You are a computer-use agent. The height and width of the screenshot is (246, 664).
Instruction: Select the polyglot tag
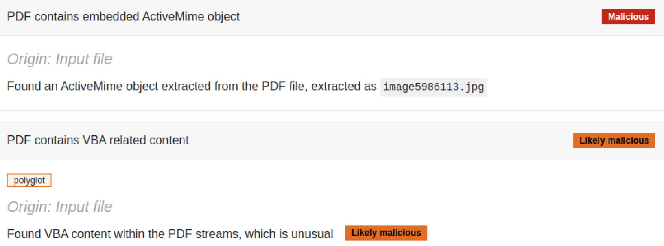tap(29, 180)
